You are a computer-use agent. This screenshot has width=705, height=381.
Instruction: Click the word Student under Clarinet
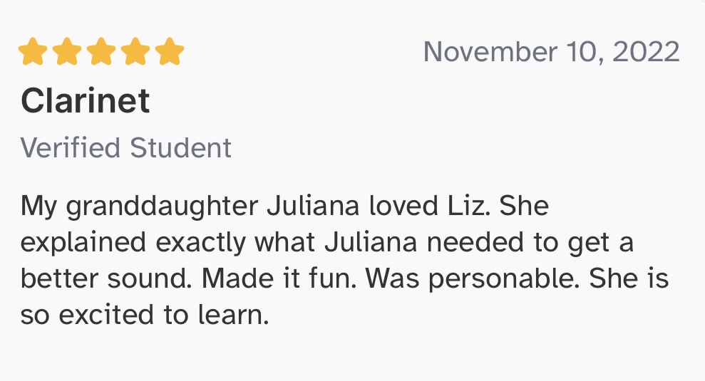[181, 148]
